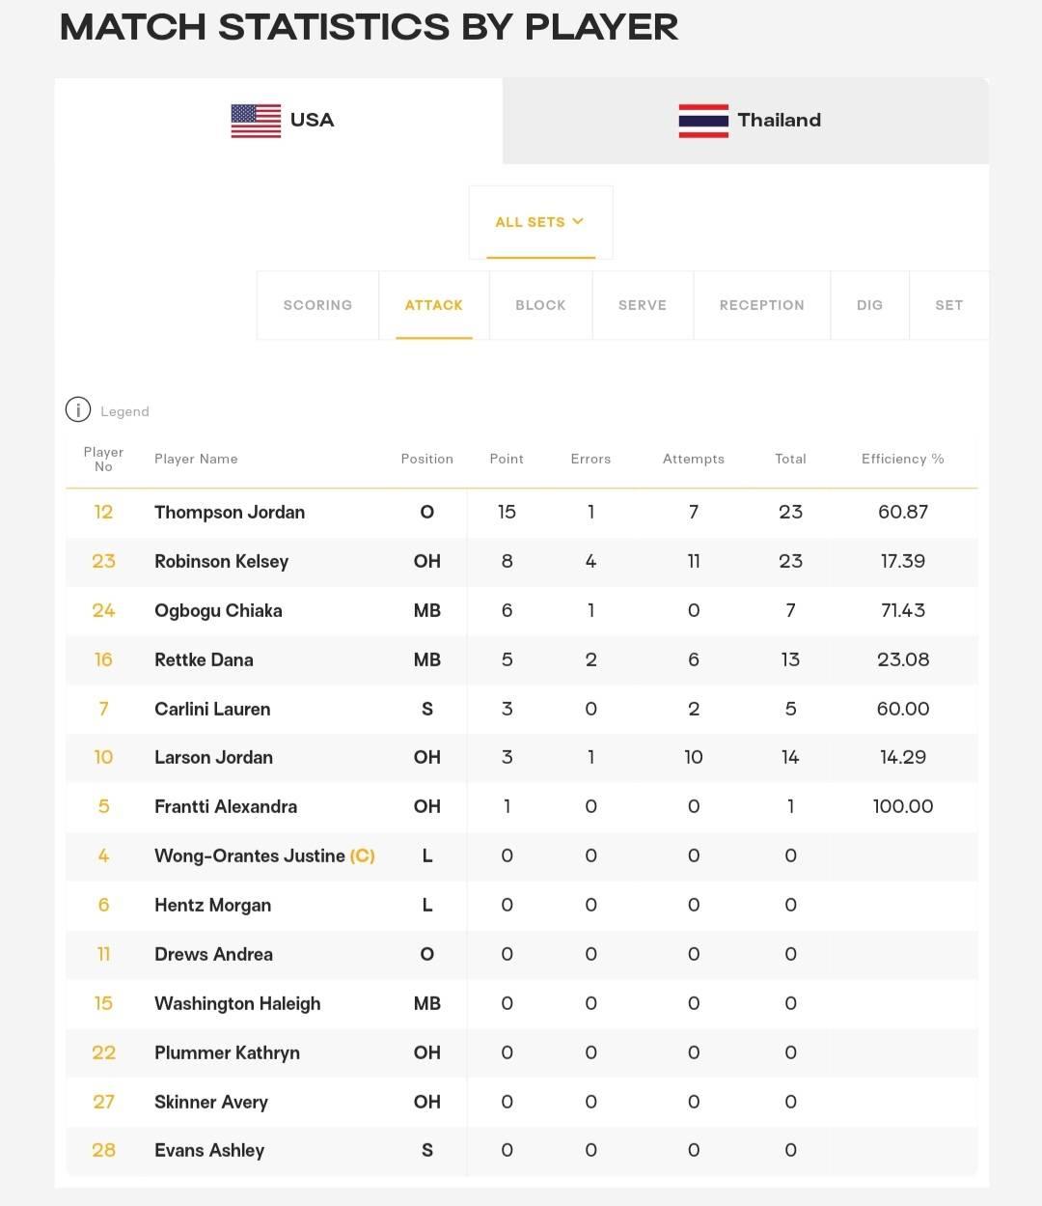Select the DIG tab
Image resolution: width=1042 pixels, height=1206 pixels.
[869, 305]
